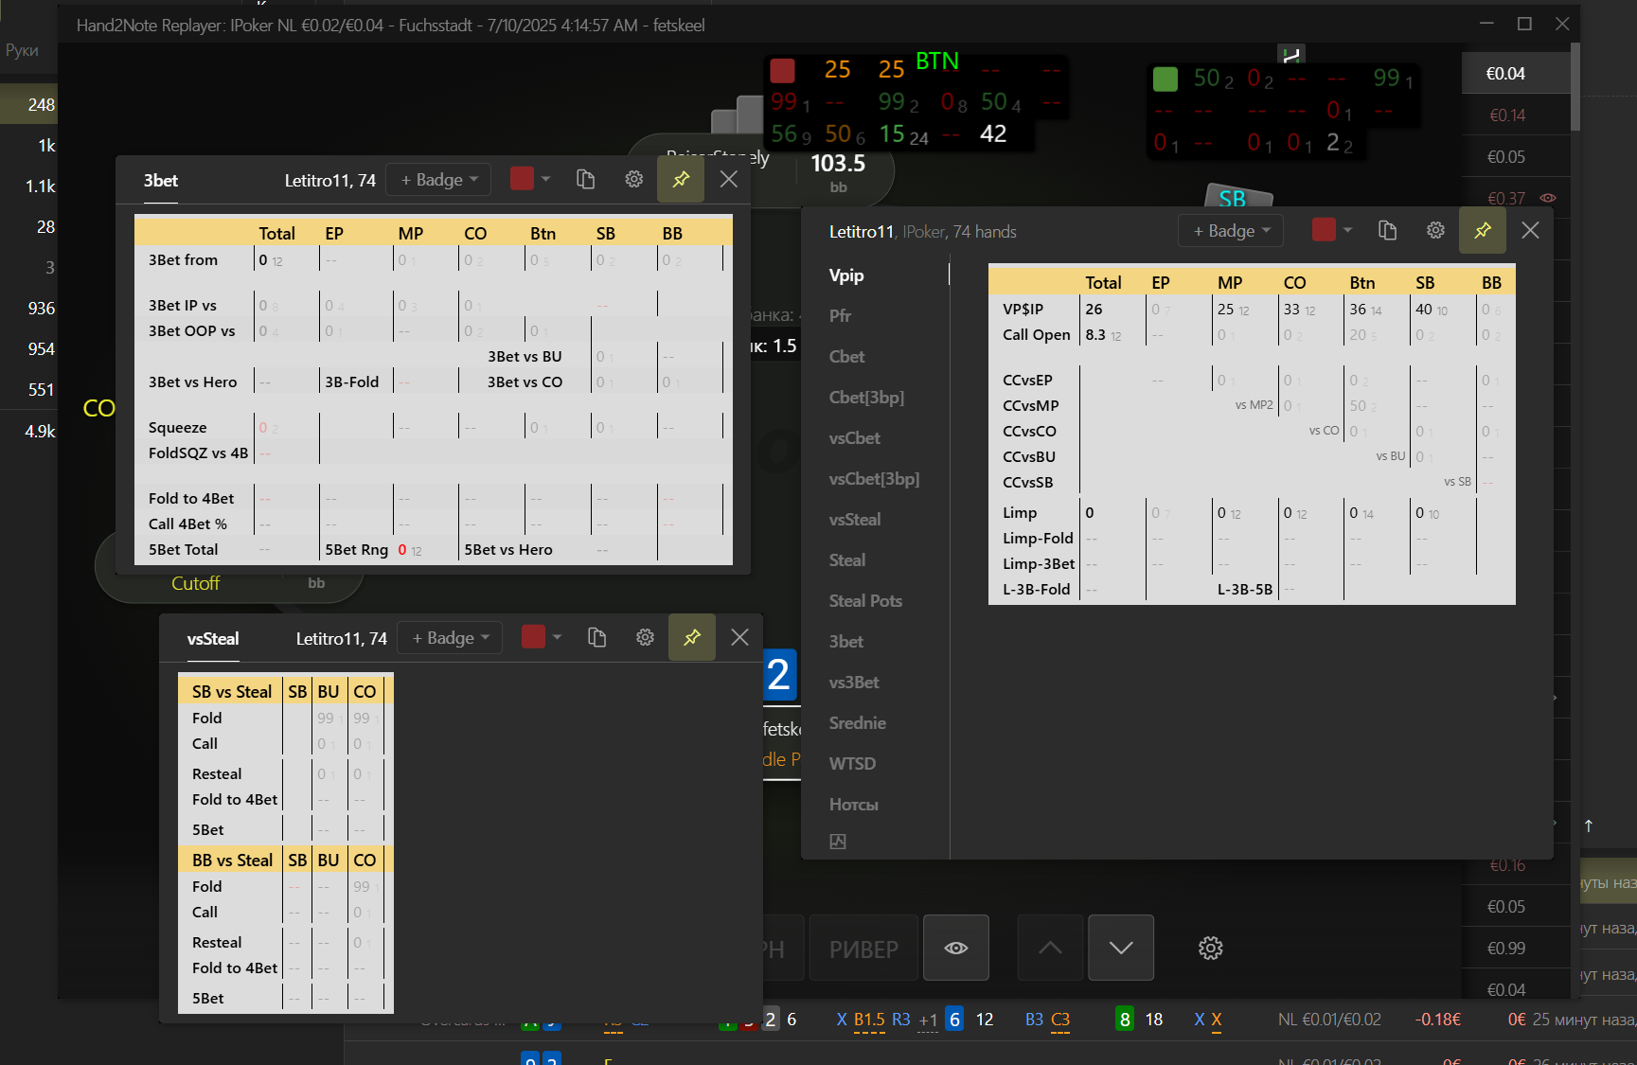Click the B1.5 action marker in bottom row

(x=869, y=1020)
